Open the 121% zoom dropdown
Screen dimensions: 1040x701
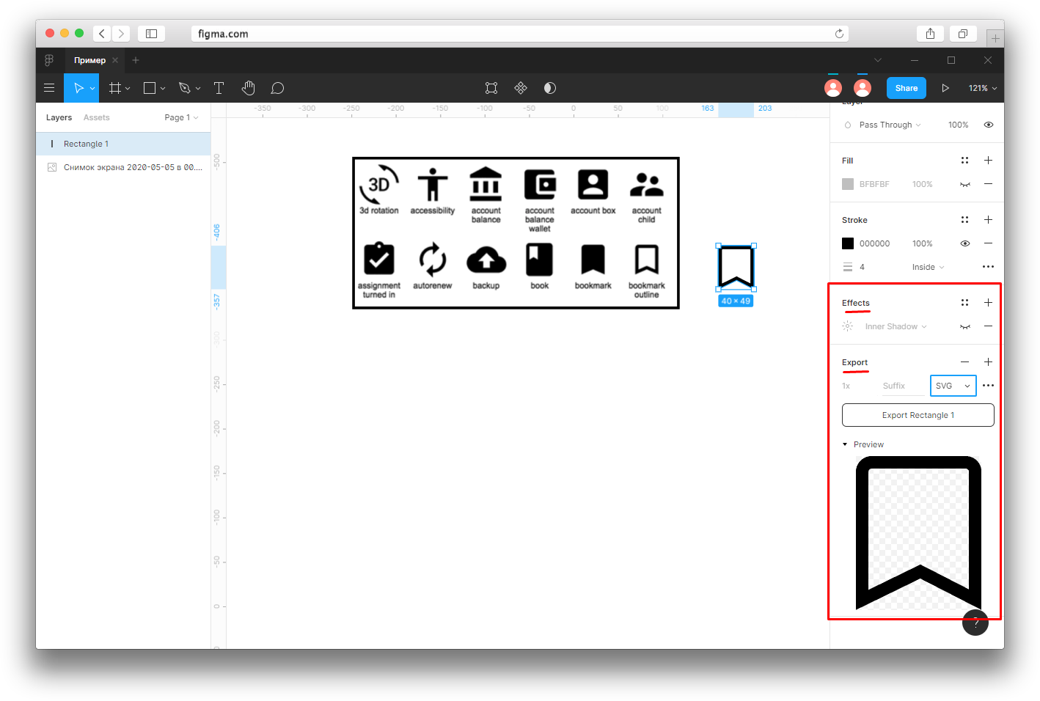983,88
